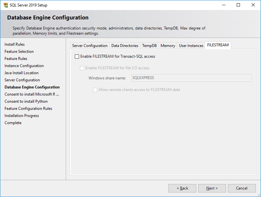The height and width of the screenshot is (197, 261).
Task: Minimize the setup window
Action: pyautogui.click(x=224, y=5)
